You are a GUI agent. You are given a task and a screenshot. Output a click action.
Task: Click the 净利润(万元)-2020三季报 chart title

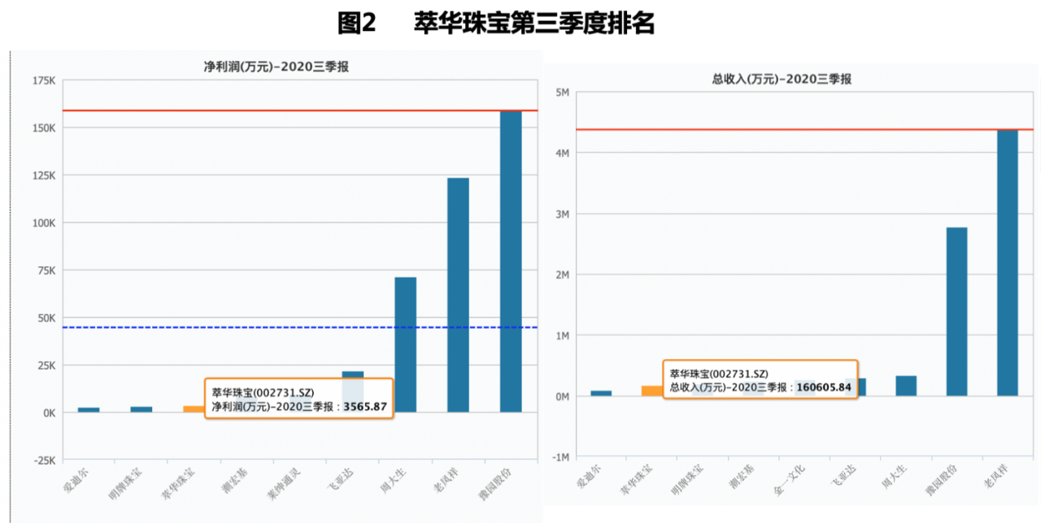click(277, 67)
